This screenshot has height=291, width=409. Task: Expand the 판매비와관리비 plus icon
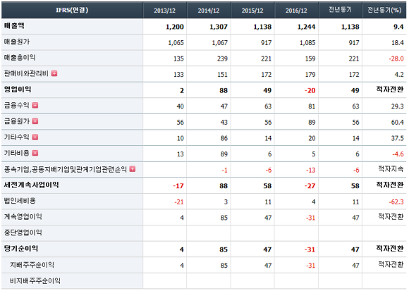pos(54,73)
